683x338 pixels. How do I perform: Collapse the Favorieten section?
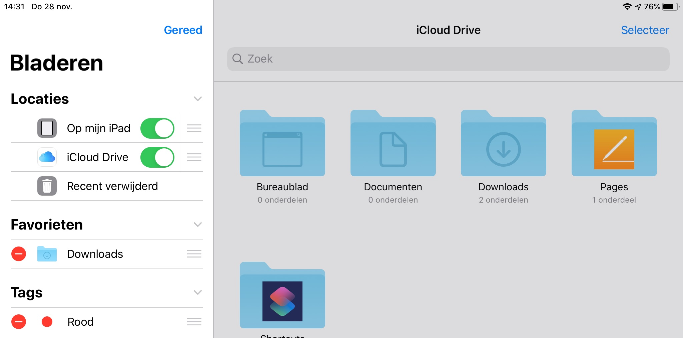pos(197,225)
